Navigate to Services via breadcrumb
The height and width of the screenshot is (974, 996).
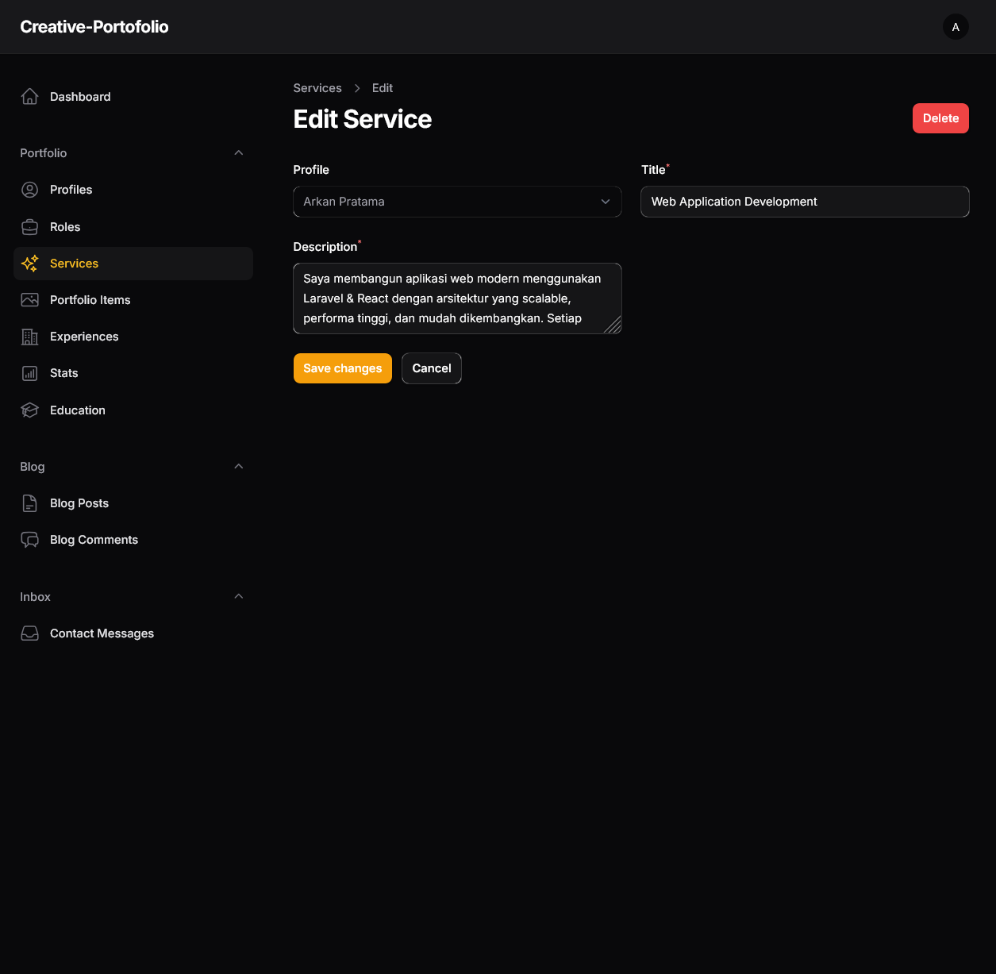click(317, 87)
